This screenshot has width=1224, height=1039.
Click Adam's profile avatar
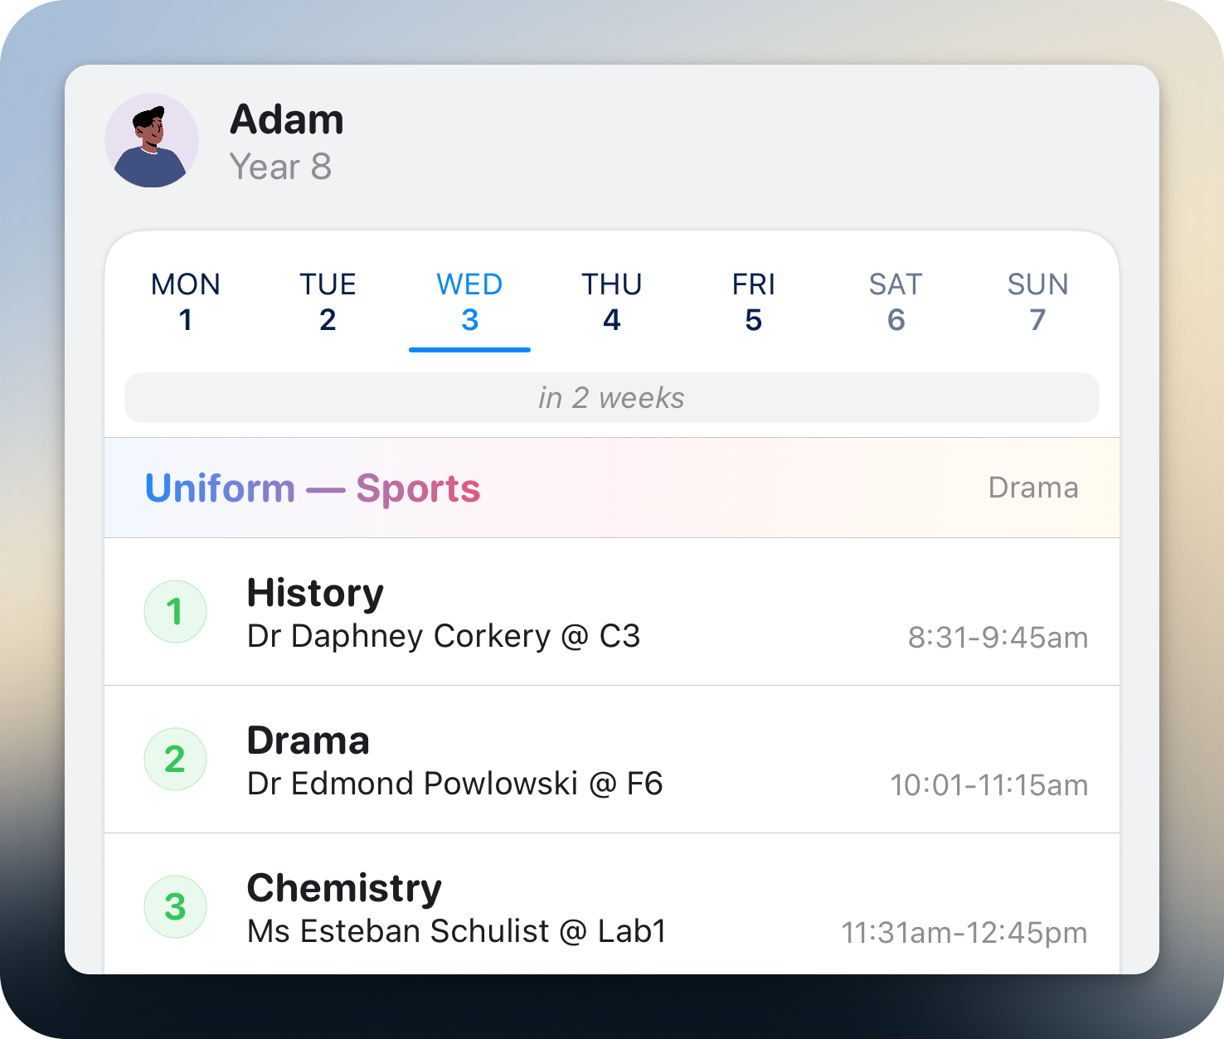(152, 140)
